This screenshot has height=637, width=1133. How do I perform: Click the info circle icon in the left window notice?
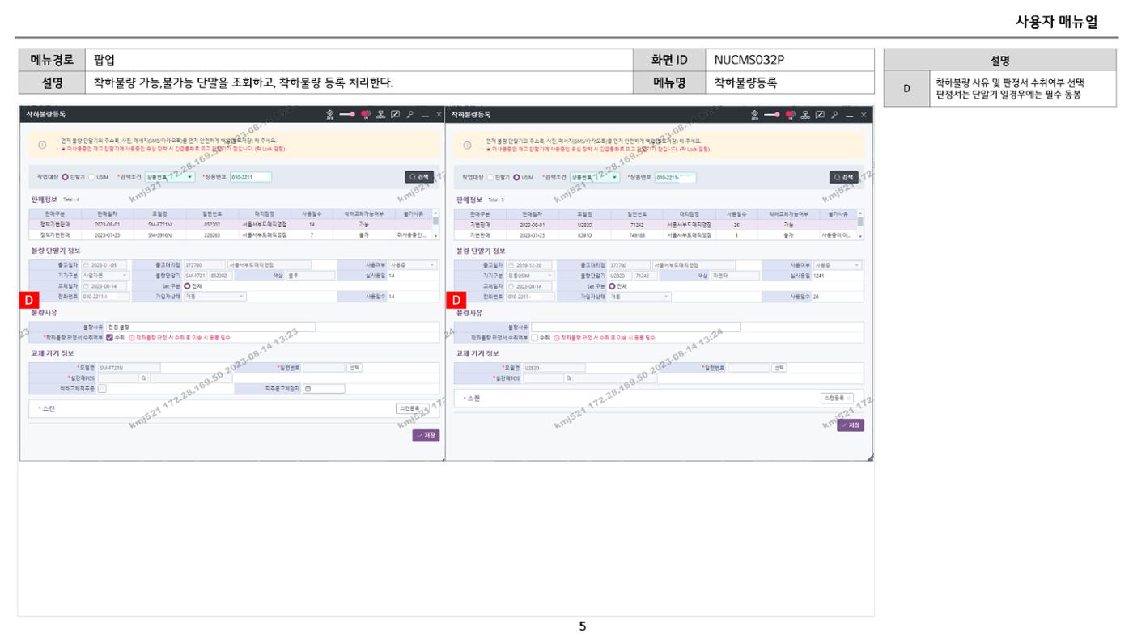(42, 145)
